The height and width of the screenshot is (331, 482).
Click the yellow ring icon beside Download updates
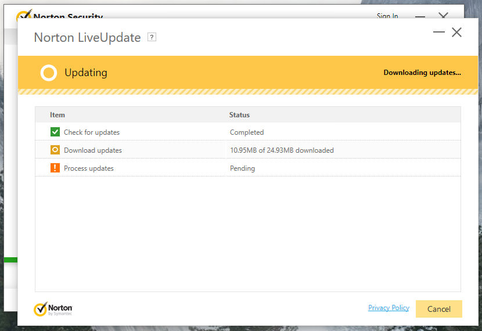tap(55, 150)
